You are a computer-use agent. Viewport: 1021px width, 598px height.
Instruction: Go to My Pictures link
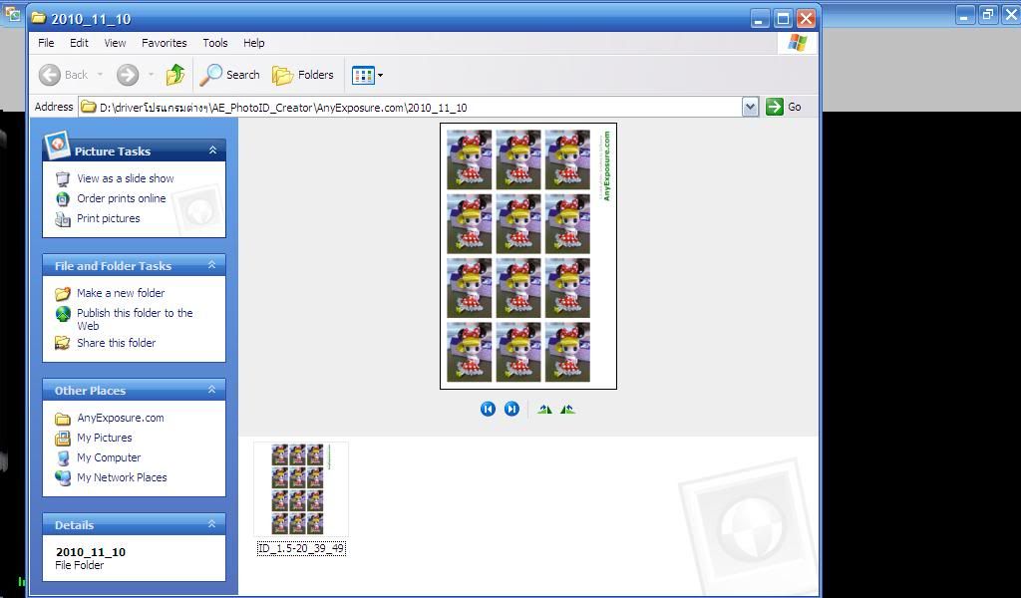pos(104,438)
